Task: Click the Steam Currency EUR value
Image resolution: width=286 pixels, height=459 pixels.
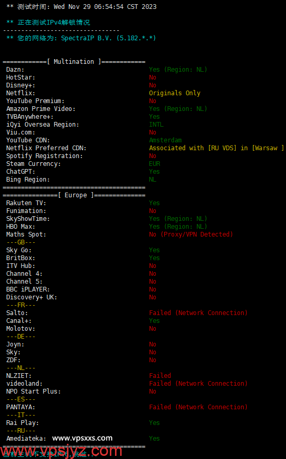Action: pyautogui.click(x=155, y=164)
